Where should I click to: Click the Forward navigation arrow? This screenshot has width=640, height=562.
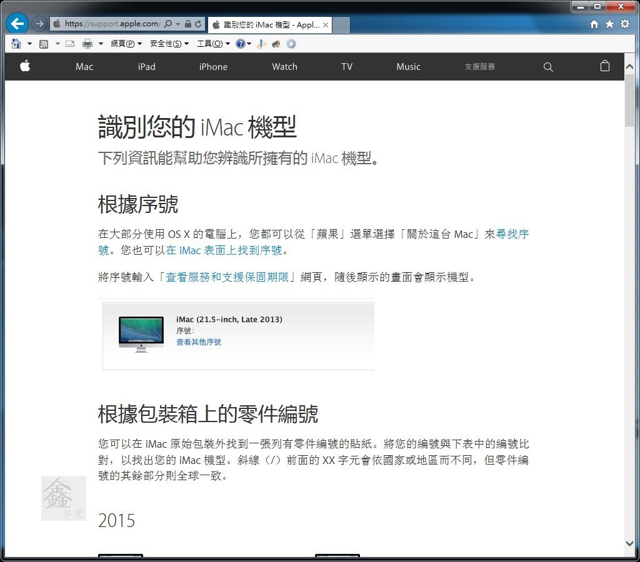(x=39, y=24)
